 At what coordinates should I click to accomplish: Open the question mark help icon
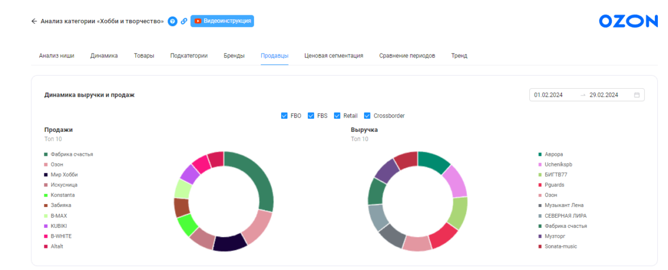(172, 22)
